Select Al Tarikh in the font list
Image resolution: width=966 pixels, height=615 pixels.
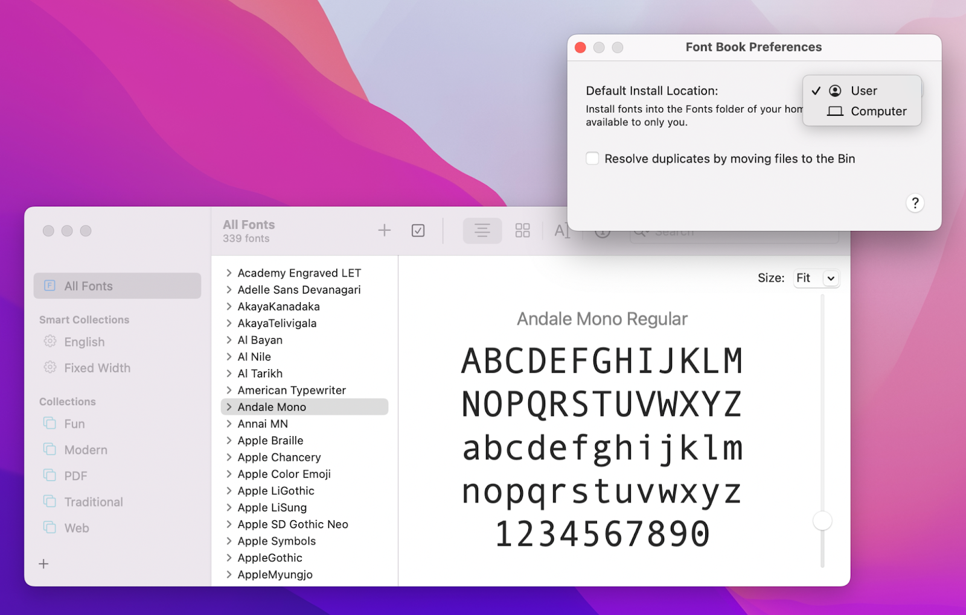pyautogui.click(x=260, y=374)
